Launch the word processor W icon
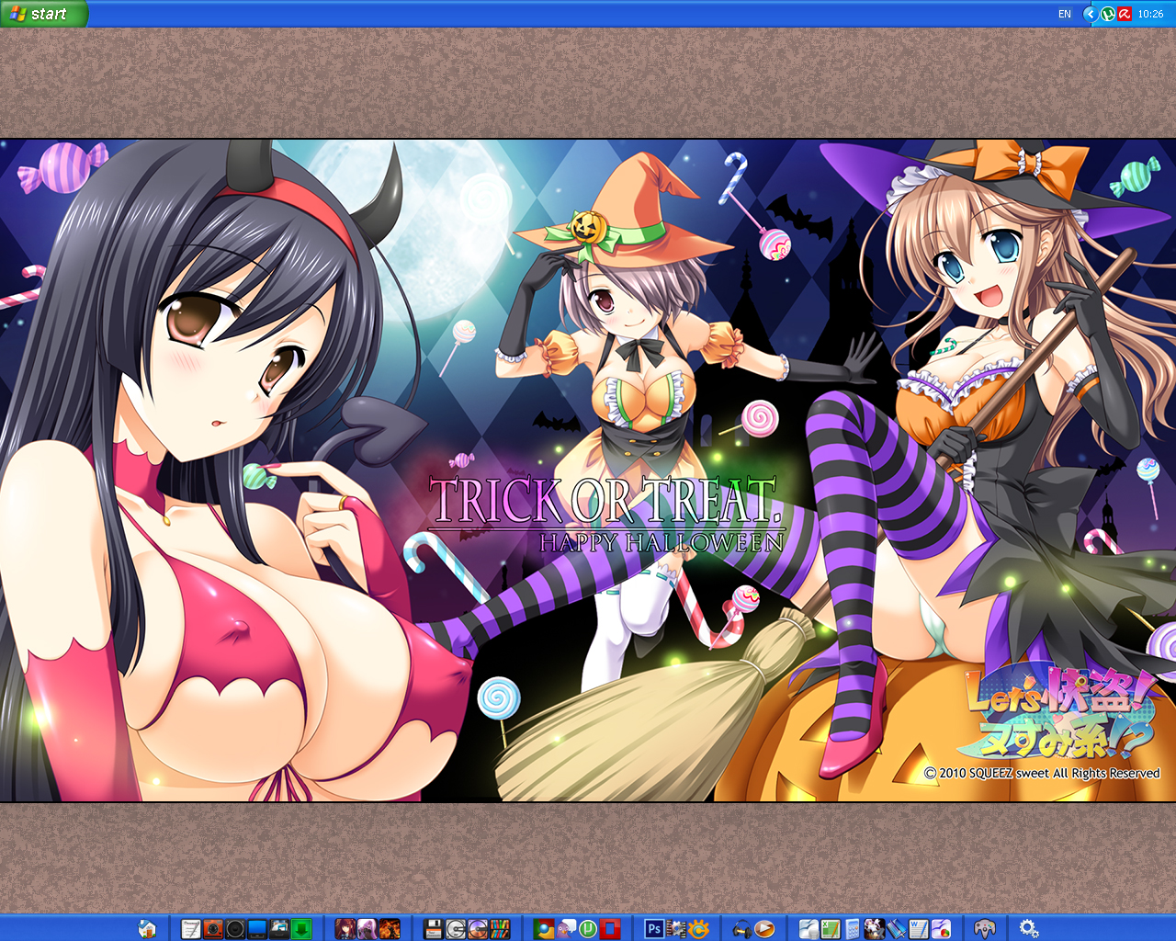The width and height of the screenshot is (1176, 941). 919,929
